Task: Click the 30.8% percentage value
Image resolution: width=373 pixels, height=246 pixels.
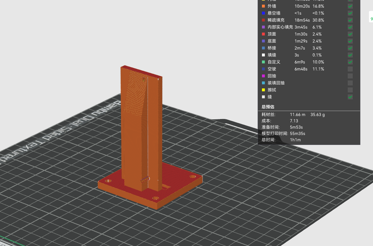Action: [x=318, y=20]
